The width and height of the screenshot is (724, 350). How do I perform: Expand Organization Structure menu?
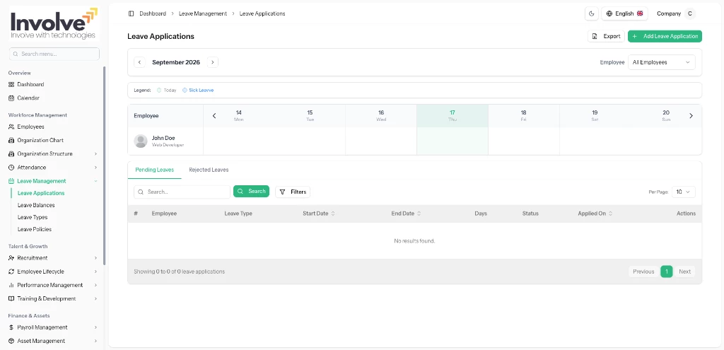pos(53,153)
